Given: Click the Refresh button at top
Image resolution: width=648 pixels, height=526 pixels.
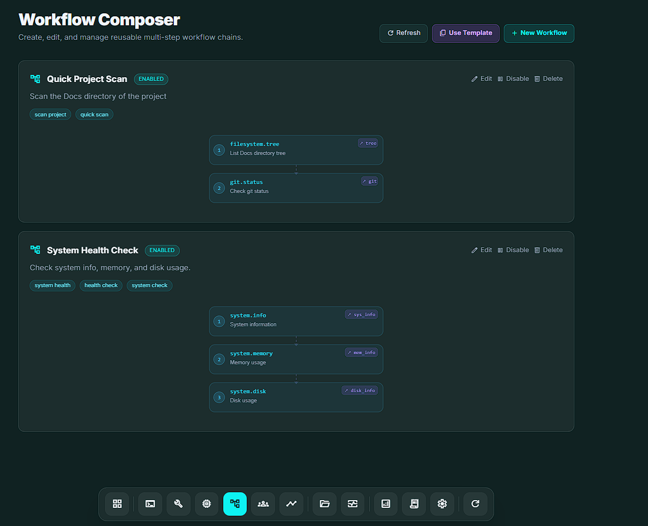Looking at the screenshot, I should pos(404,33).
